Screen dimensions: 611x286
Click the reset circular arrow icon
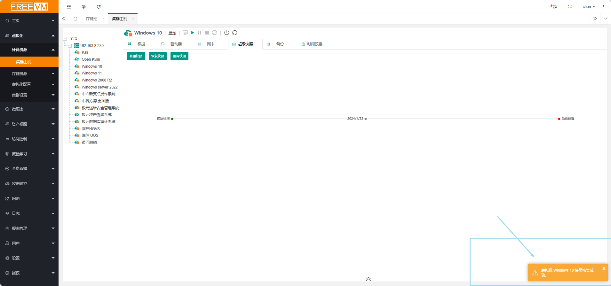tap(235, 33)
